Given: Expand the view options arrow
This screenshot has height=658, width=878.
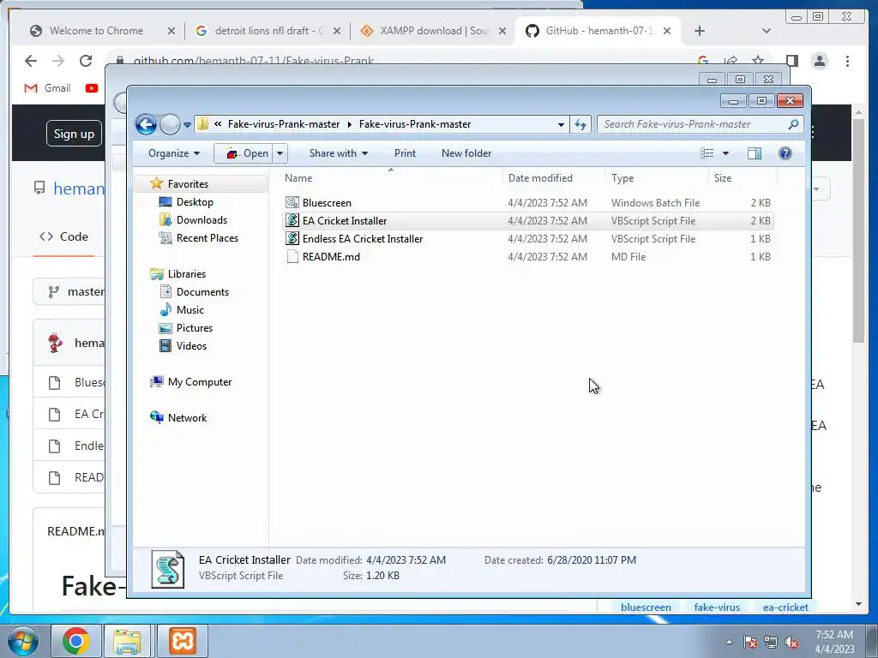Looking at the screenshot, I should pyautogui.click(x=725, y=153).
